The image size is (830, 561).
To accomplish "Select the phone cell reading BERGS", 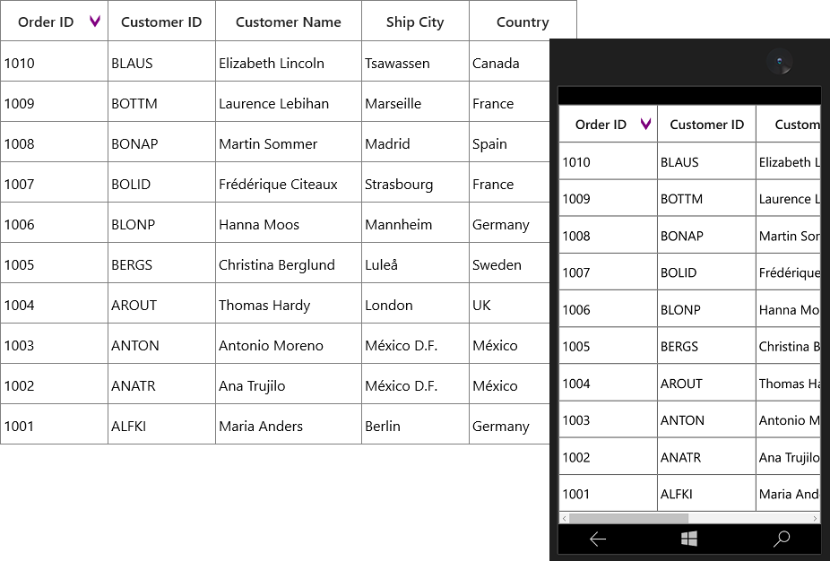I will point(706,346).
